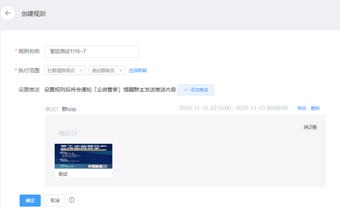Screen dimensions: 340x210
Task: Click 删除 for 推送1
Action: [x=315, y=108]
